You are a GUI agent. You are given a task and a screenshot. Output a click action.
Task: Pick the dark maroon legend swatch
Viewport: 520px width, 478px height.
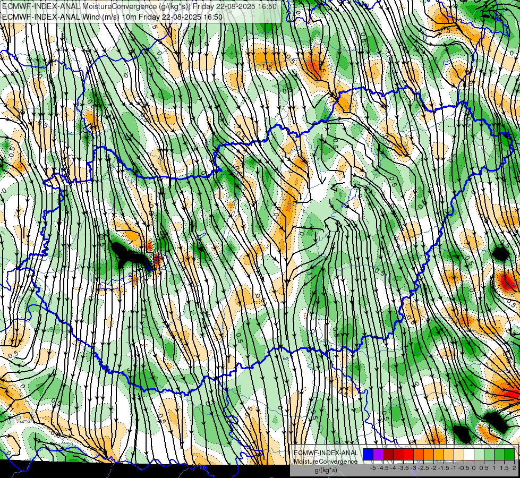click(388, 454)
